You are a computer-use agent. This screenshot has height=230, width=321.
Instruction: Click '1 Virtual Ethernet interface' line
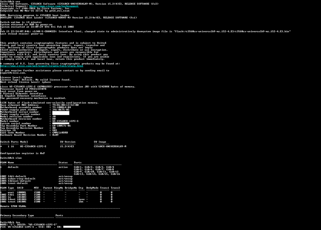22,94
